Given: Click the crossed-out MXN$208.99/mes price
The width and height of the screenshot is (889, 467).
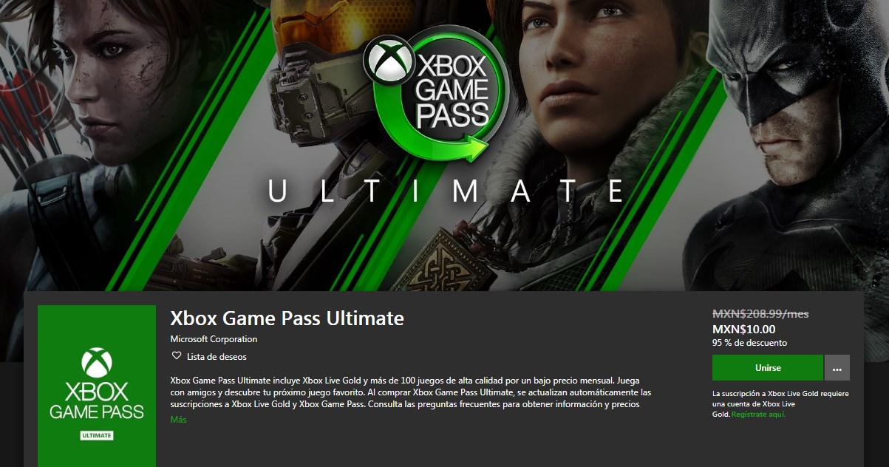Looking at the screenshot, I should pos(760,314).
